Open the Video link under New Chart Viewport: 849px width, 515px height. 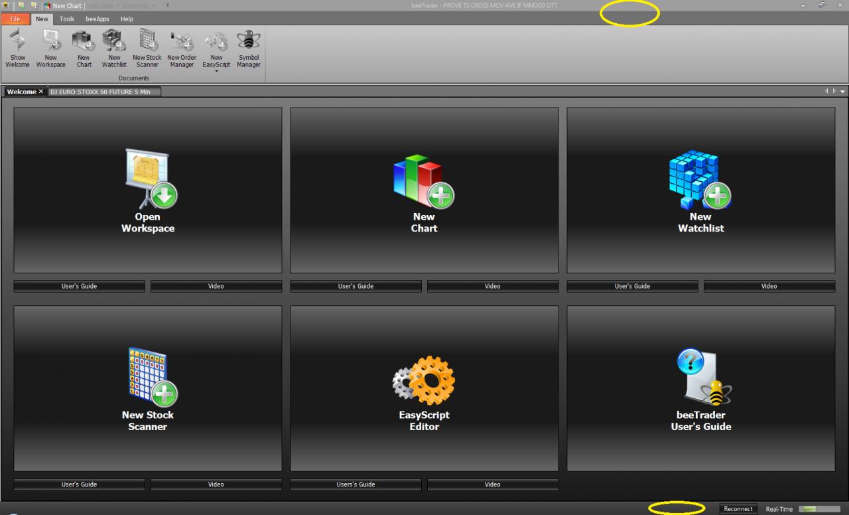492,286
